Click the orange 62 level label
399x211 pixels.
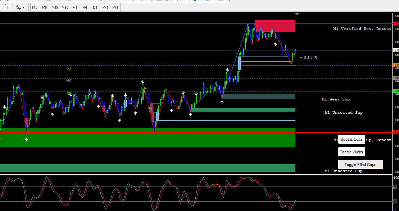(x=69, y=68)
